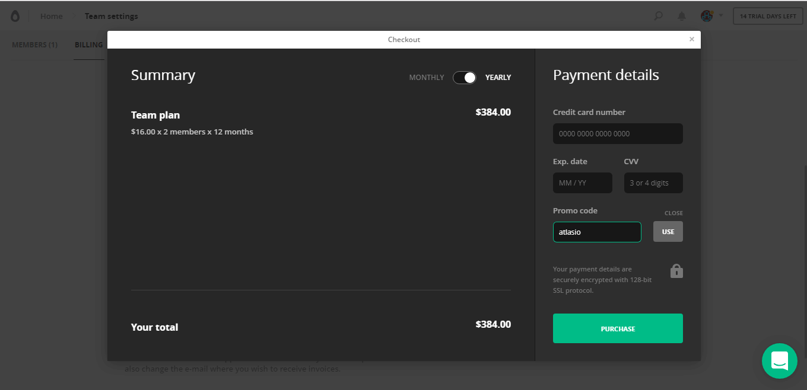Click the user avatar icon
This screenshot has height=390, width=807.
[x=706, y=16]
